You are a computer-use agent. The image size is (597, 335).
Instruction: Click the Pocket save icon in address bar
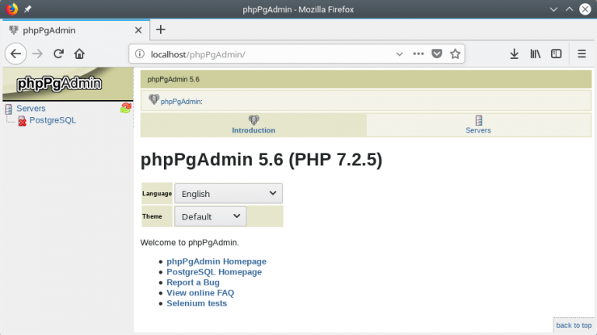(x=437, y=54)
